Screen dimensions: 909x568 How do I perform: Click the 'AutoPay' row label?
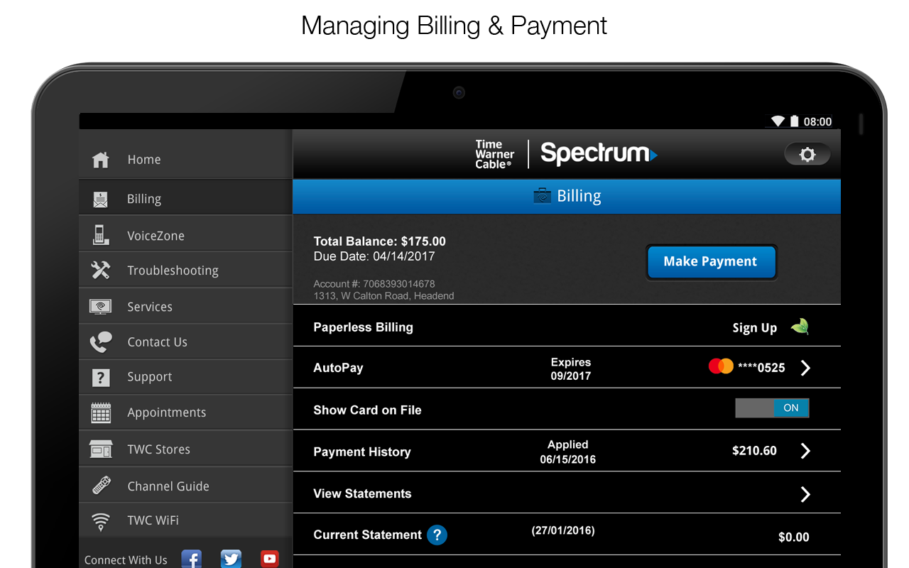[x=339, y=368]
